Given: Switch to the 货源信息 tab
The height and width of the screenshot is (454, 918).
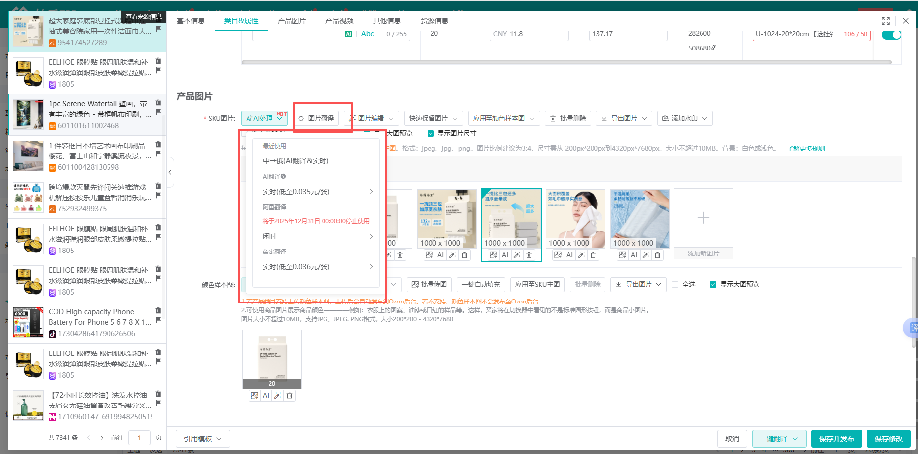Looking at the screenshot, I should (x=434, y=21).
